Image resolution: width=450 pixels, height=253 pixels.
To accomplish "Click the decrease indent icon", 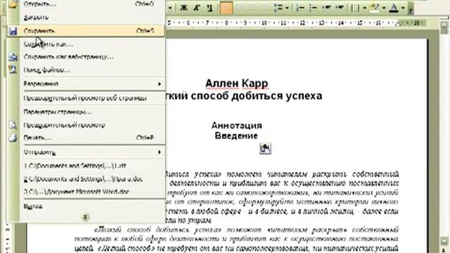I will click(x=326, y=8).
